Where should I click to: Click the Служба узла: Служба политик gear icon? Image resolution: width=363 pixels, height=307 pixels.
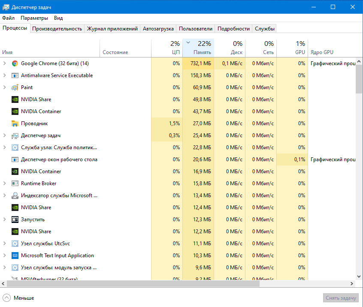(15, 147)
